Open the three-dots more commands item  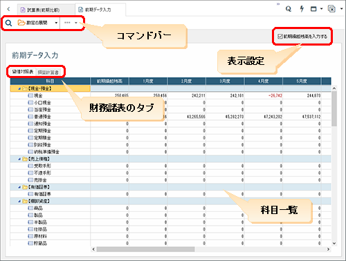coord(67,23)
